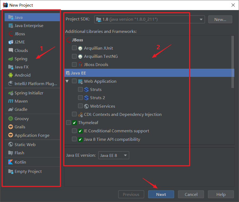Click the Web Application label text
Screen dimensions: 239x202
point(100,81)
